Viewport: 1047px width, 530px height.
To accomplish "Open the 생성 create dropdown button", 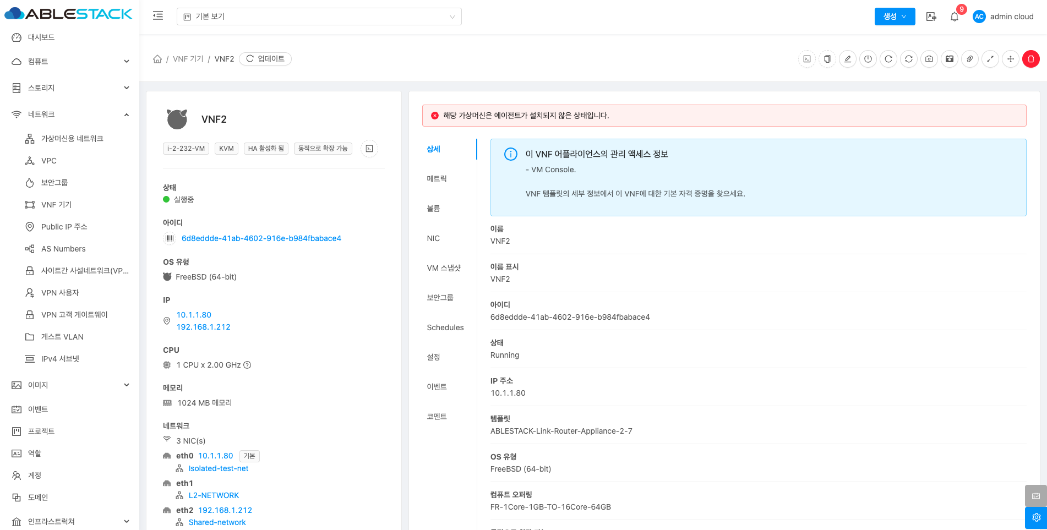I will (895, 17).
